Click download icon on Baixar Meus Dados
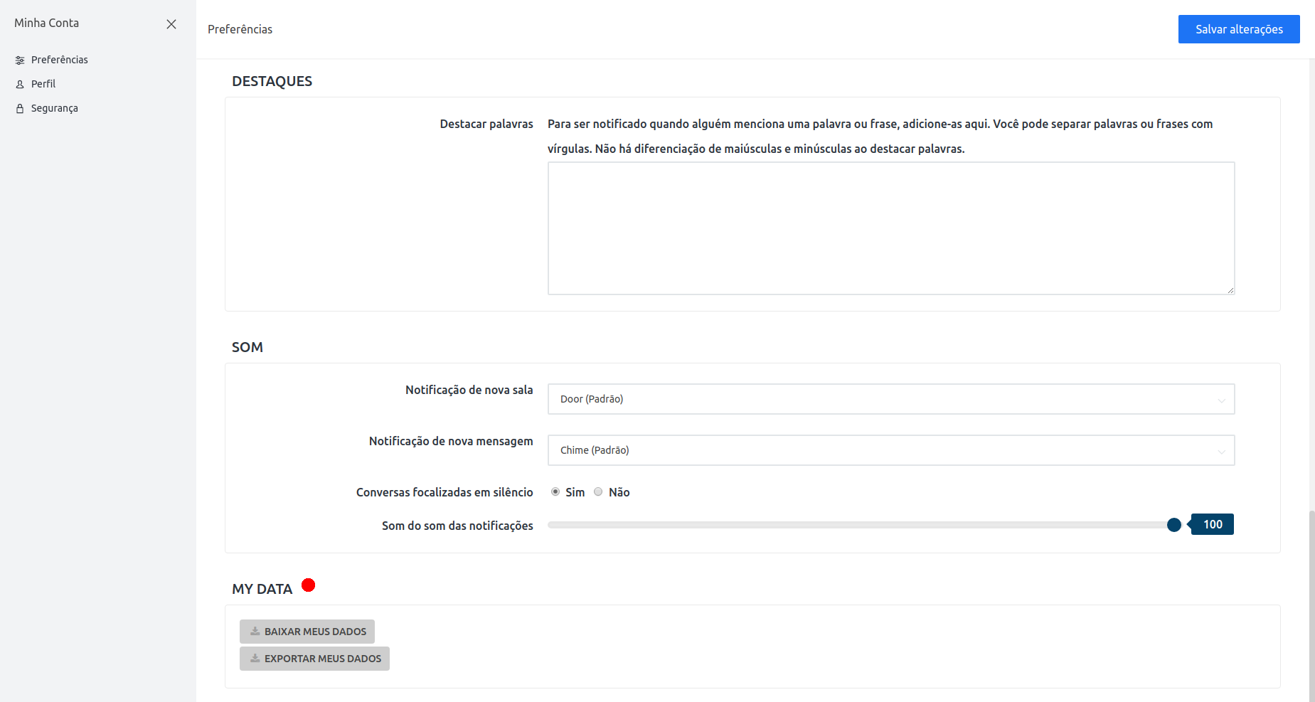 255,631
